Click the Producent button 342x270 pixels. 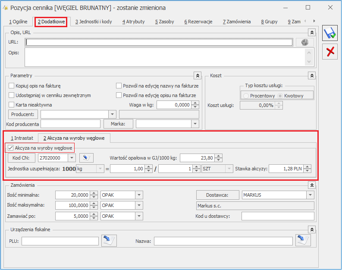(x=23, y=114)
